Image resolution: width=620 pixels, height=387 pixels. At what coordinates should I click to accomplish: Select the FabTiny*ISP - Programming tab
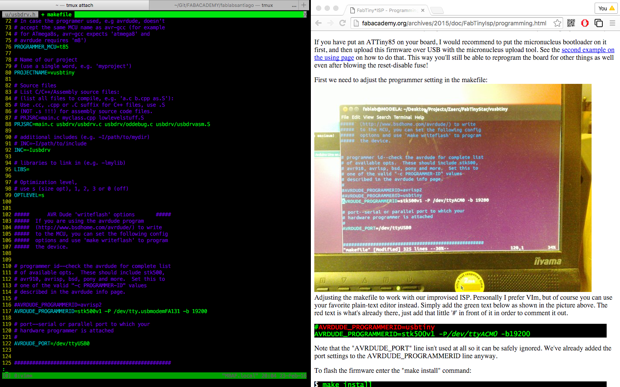click(x=387, y=10)
